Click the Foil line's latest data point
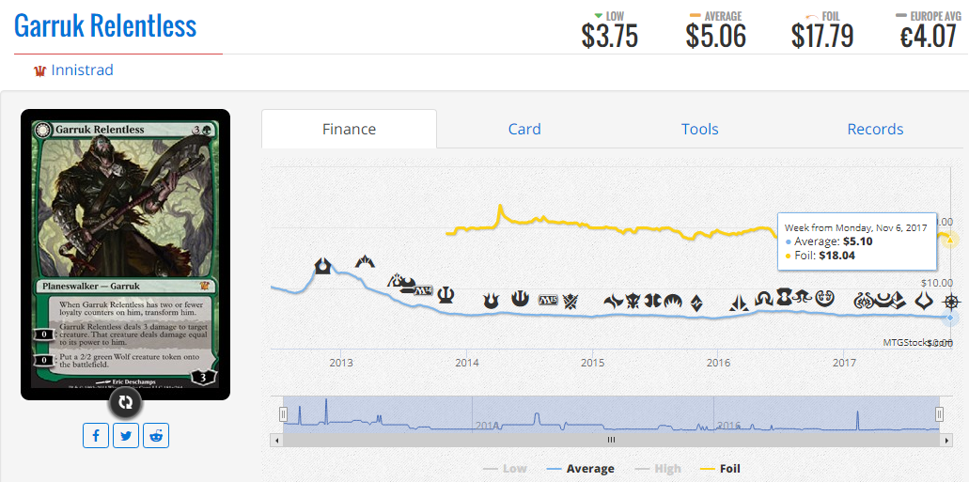969x482 pixels. (x=950, y=240)
